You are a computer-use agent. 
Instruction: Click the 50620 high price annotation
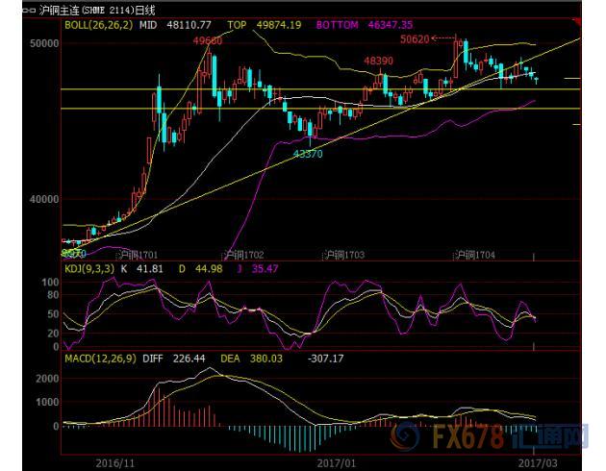(x=415, y=39)
